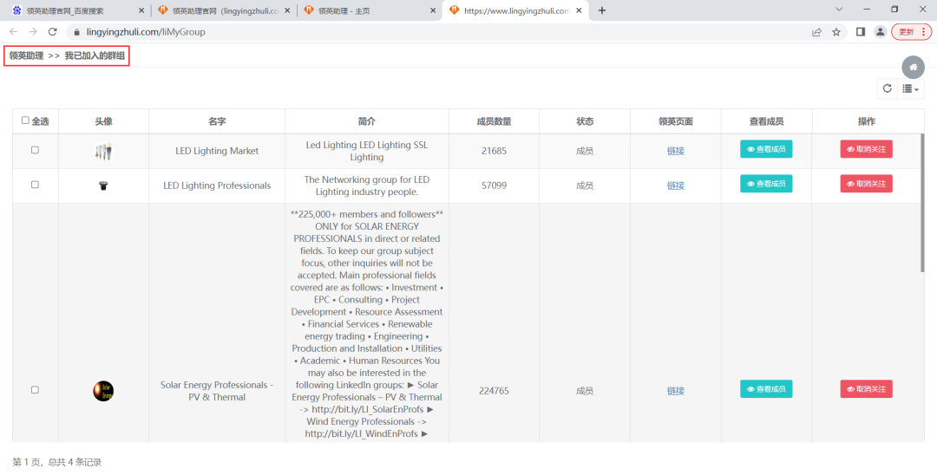Click the 成员数量 column header
The image size is (937, 475).
(494, 121)
